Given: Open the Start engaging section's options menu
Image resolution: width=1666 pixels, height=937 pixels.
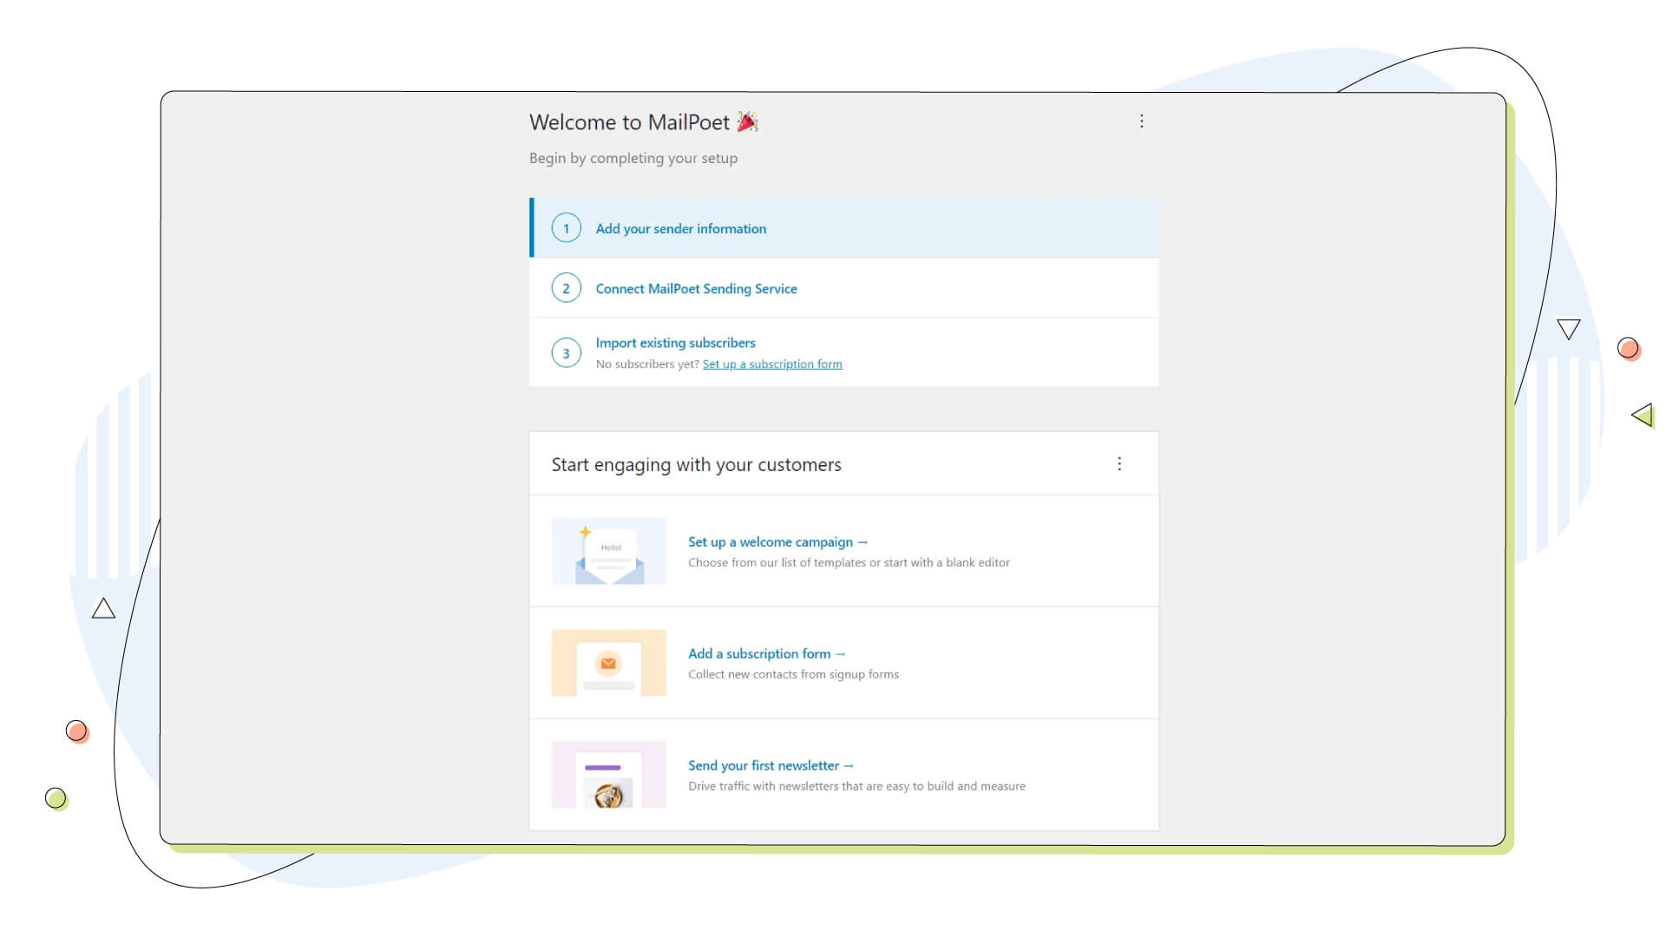Looking at the screenshot, I should pos(1119,464).
